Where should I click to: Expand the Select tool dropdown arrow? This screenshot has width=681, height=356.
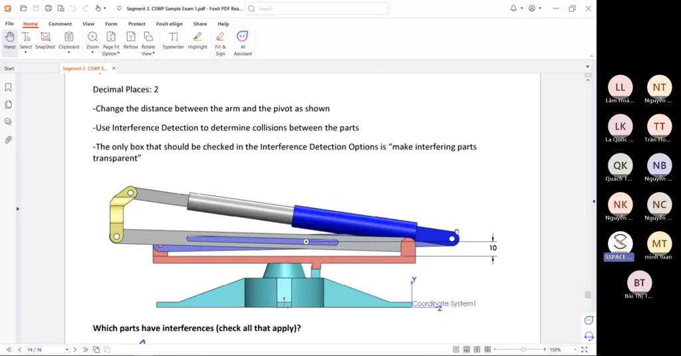coord(26,52)
